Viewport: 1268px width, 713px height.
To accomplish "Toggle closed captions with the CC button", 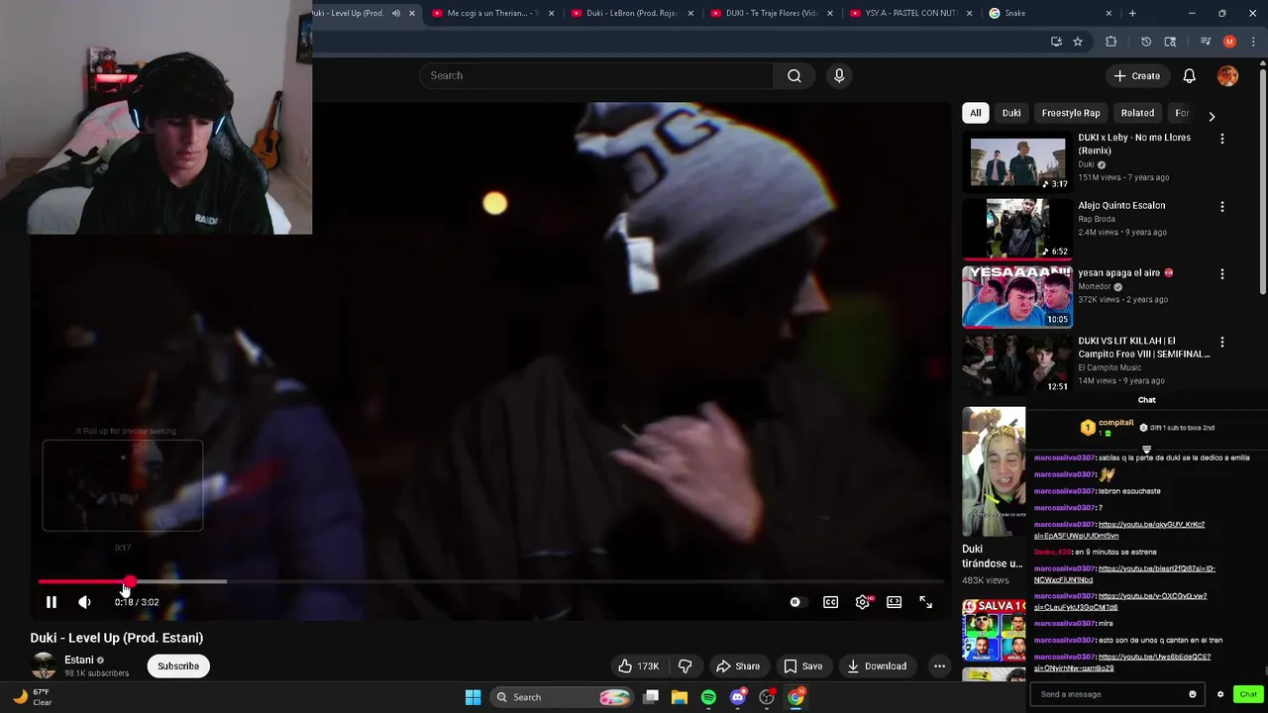I will click(x=830, y=602).
